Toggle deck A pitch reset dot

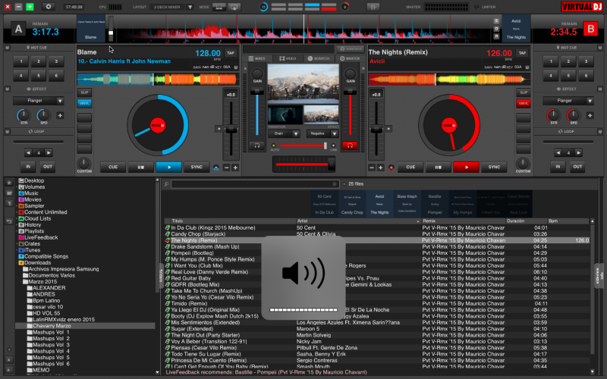click(x=219, y=129)
